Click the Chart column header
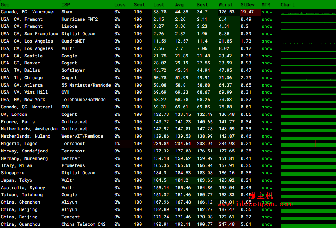 288,5
